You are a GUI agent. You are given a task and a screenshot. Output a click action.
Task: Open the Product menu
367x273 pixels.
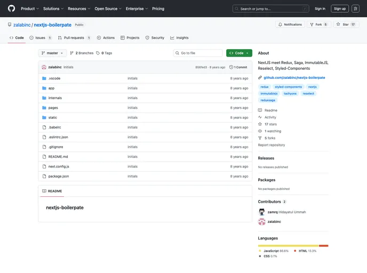coord(30,9)
